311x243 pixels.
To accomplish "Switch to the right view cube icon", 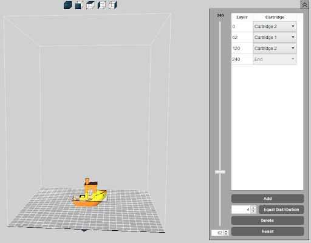I will pyautogui.click(x=113, y=5).
